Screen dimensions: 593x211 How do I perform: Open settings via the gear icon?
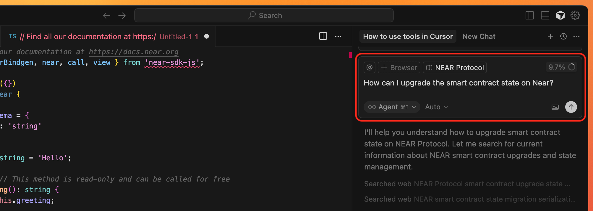pos(575,15)
